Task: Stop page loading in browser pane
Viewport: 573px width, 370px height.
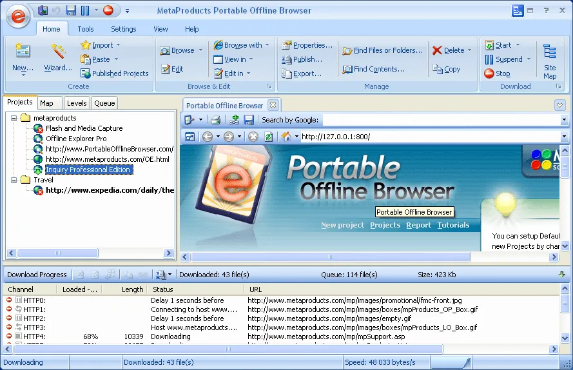Action: [253, 137]
